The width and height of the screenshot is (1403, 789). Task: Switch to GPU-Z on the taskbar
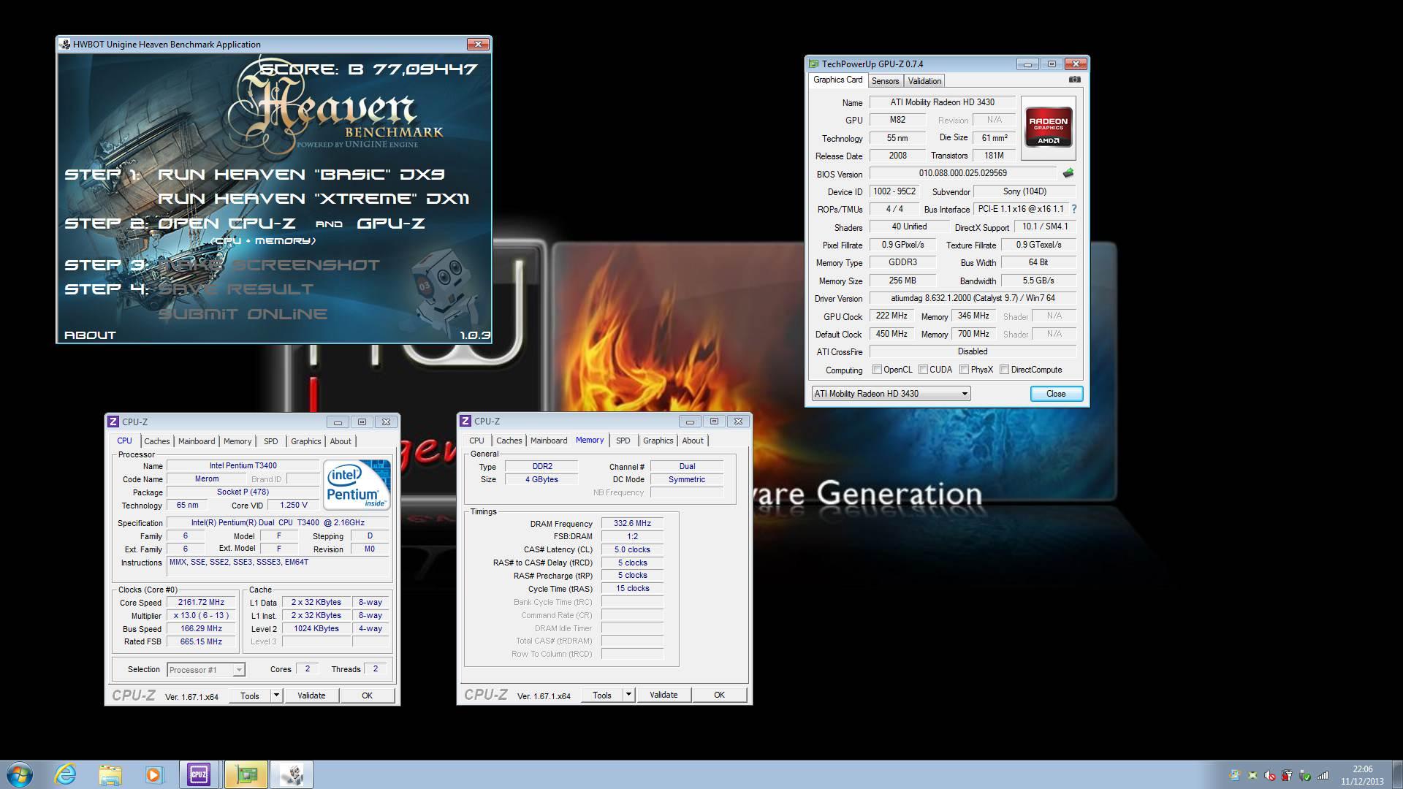246,774
